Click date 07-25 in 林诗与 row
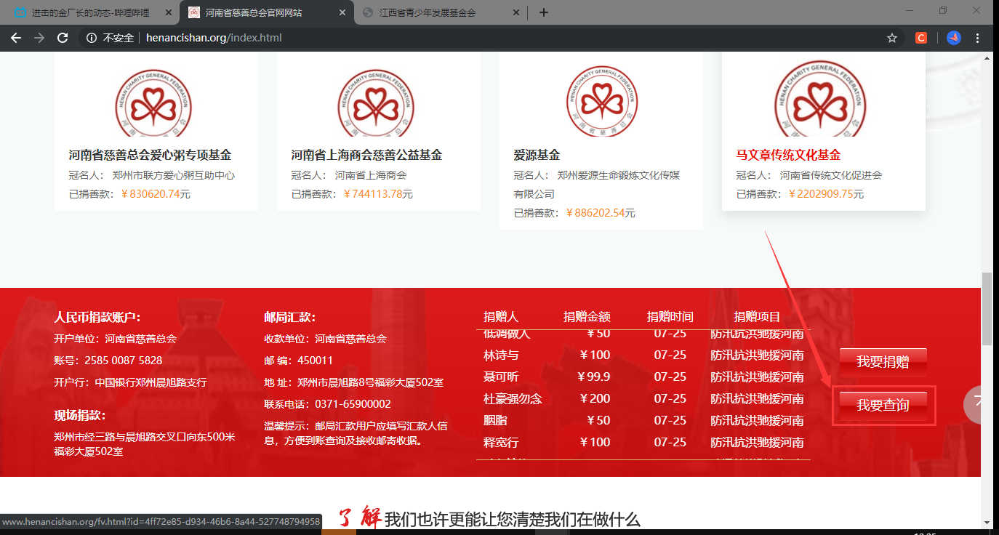Viewport: 999px width, 535px height. tap(670, 355)
